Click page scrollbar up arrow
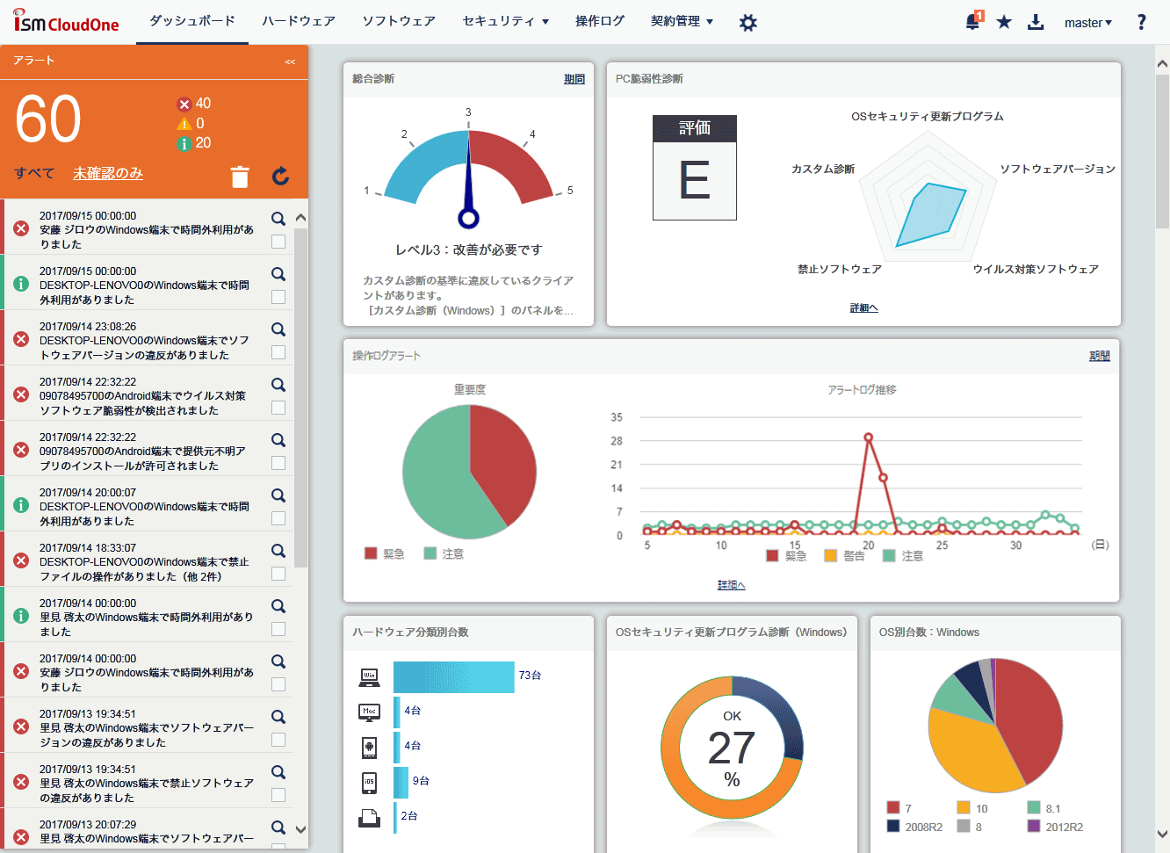Viewport: 1170px width, 853px height. coord(1162,63)
